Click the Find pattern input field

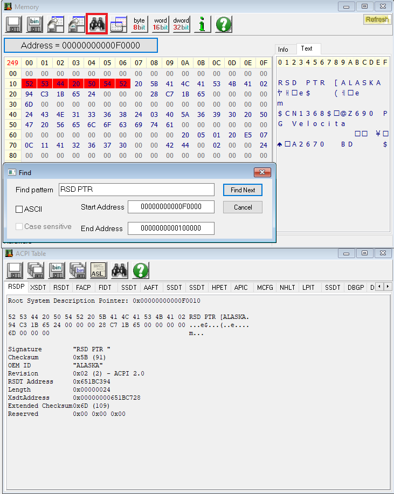136,189
